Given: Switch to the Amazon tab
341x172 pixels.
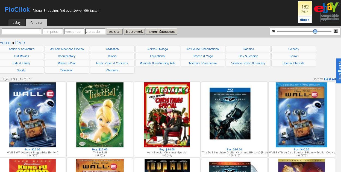Looking at the screenshot, I should tap(37, 22).
